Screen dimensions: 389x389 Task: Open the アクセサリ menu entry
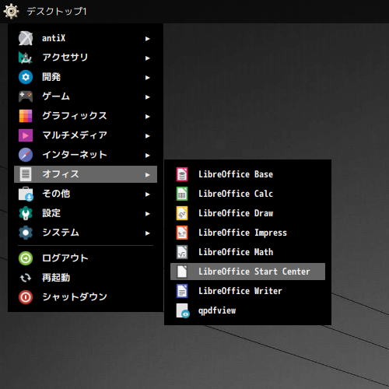coord(86,58)
